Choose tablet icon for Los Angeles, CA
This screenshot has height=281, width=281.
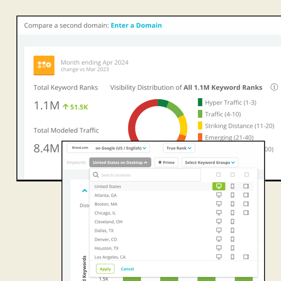tap(246, 257)
